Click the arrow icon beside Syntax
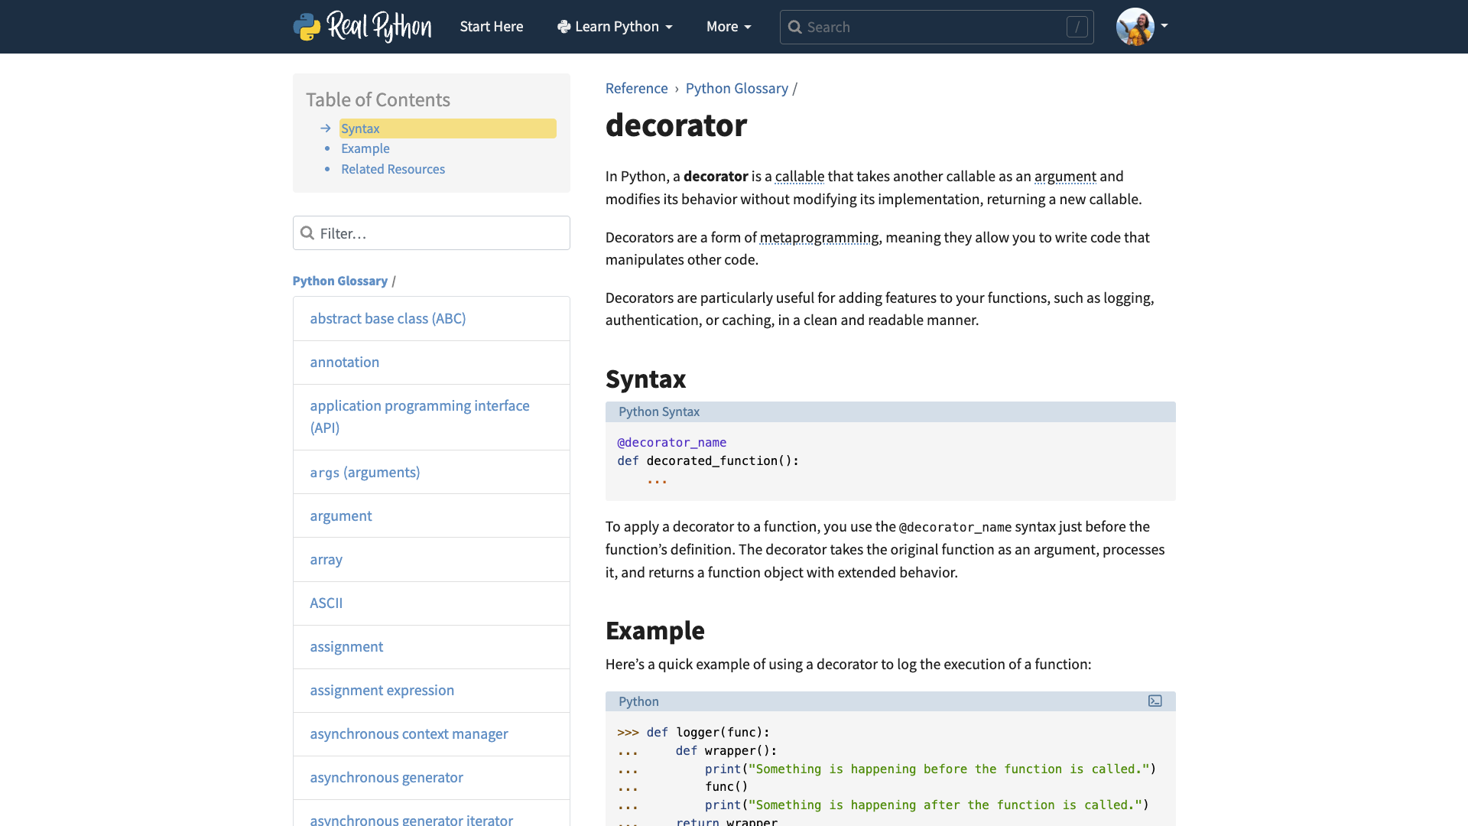 (326, 128)
